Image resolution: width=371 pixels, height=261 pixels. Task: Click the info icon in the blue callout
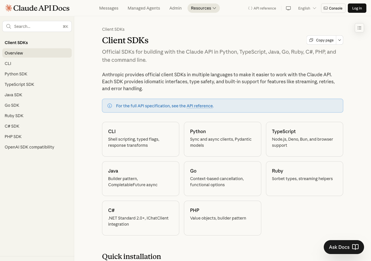click(x=110, y=106)
